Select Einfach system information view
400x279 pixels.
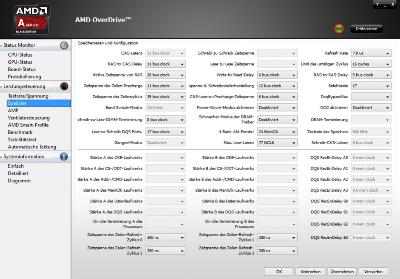[16, 166]
